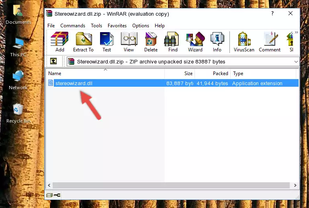Sort the list by Name column
This screenshot has height=208, width=309.
coord(105,73)
